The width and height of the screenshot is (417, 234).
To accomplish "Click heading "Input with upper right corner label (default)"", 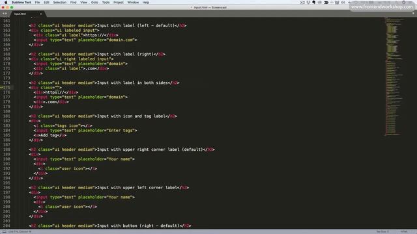I will [150, 149].
